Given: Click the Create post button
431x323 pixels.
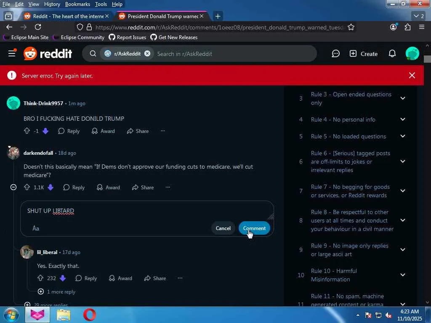Looking at the screenshot, I should (363, 53).
